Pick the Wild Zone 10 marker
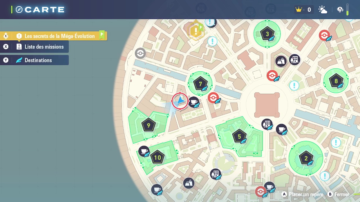The height and width of the screenshot is (202, 360). [157, 157]
